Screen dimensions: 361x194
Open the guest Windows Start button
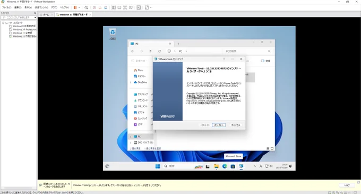tap(158, 166)
